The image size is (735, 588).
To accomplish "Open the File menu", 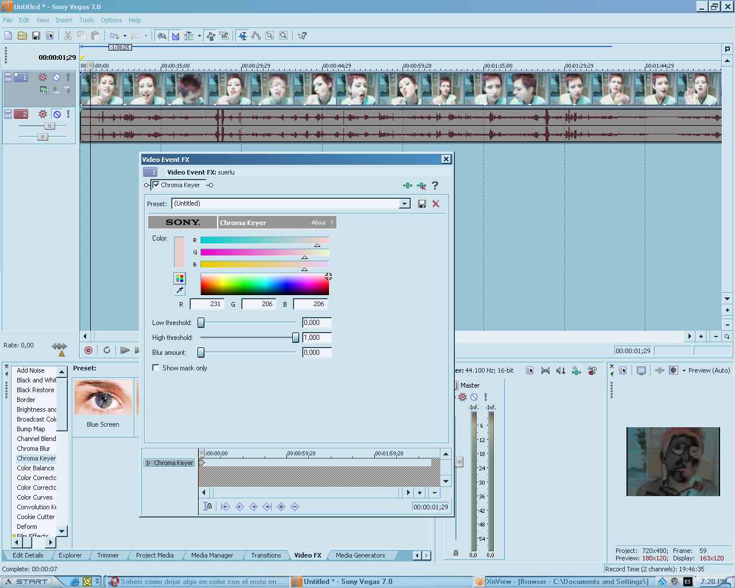I will coord(7,20).
